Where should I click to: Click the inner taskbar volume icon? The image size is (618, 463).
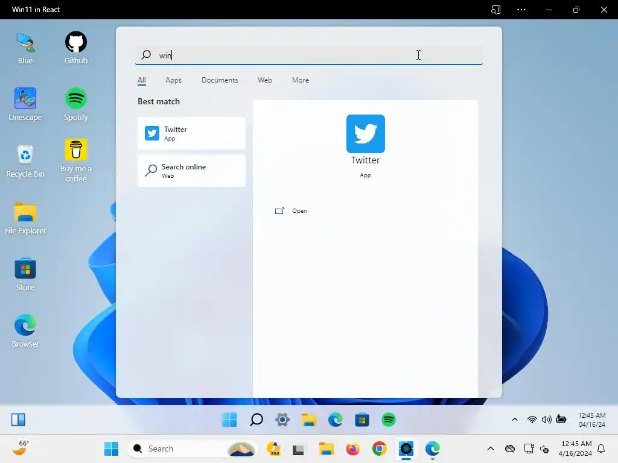pyautogui.click(x=546, y=420)
